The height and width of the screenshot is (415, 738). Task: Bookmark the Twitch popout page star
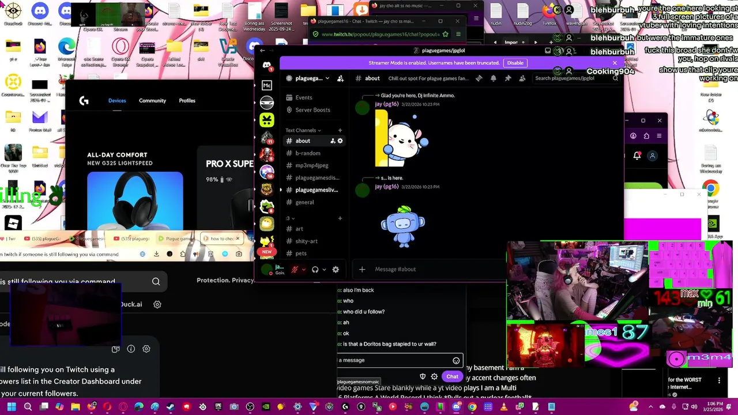(x=445, y=34)
